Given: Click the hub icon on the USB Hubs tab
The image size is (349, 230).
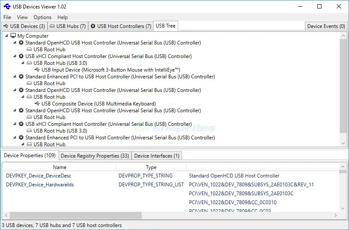Looking at the screenshot, I should [52, 26].
